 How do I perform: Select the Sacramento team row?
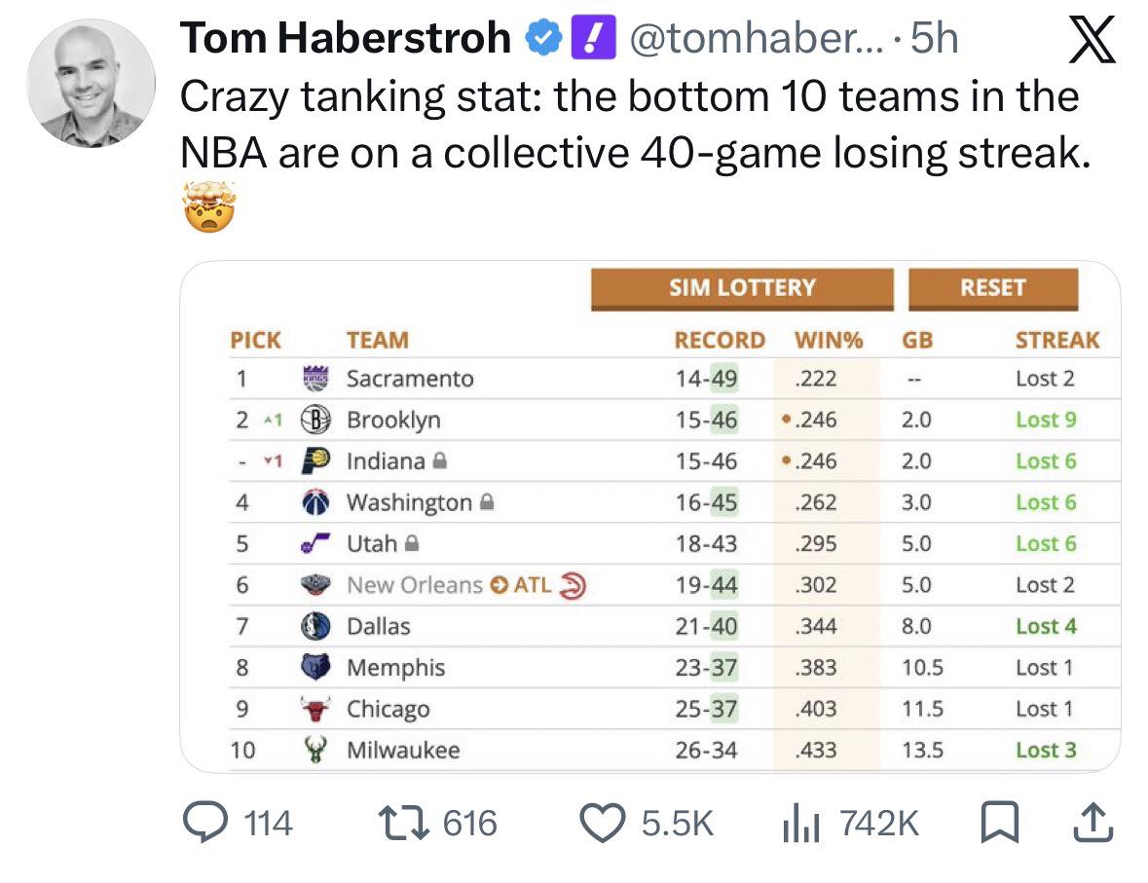tap(675, 379)
